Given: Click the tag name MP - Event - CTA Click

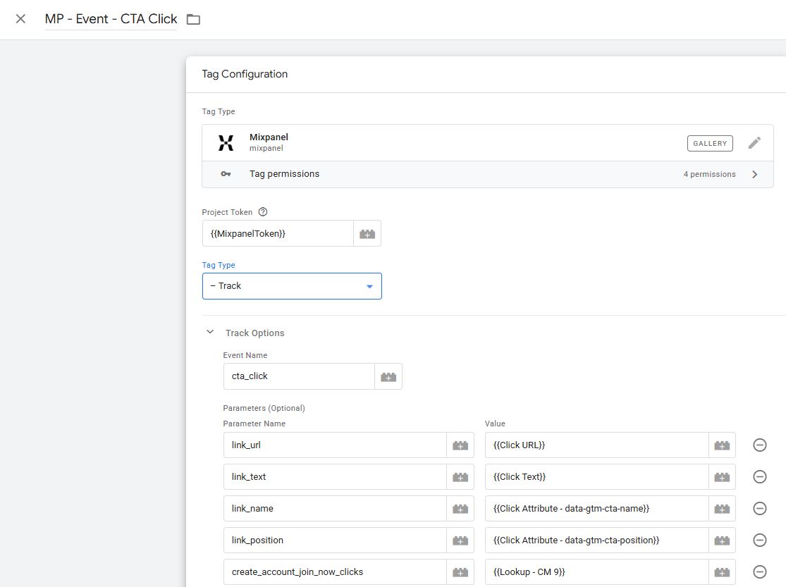Looking at the screenshot, I should [110, 19].
